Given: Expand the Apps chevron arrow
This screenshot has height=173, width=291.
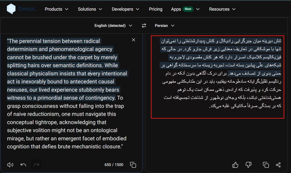Looking at the screenshot, I should 198,9.
